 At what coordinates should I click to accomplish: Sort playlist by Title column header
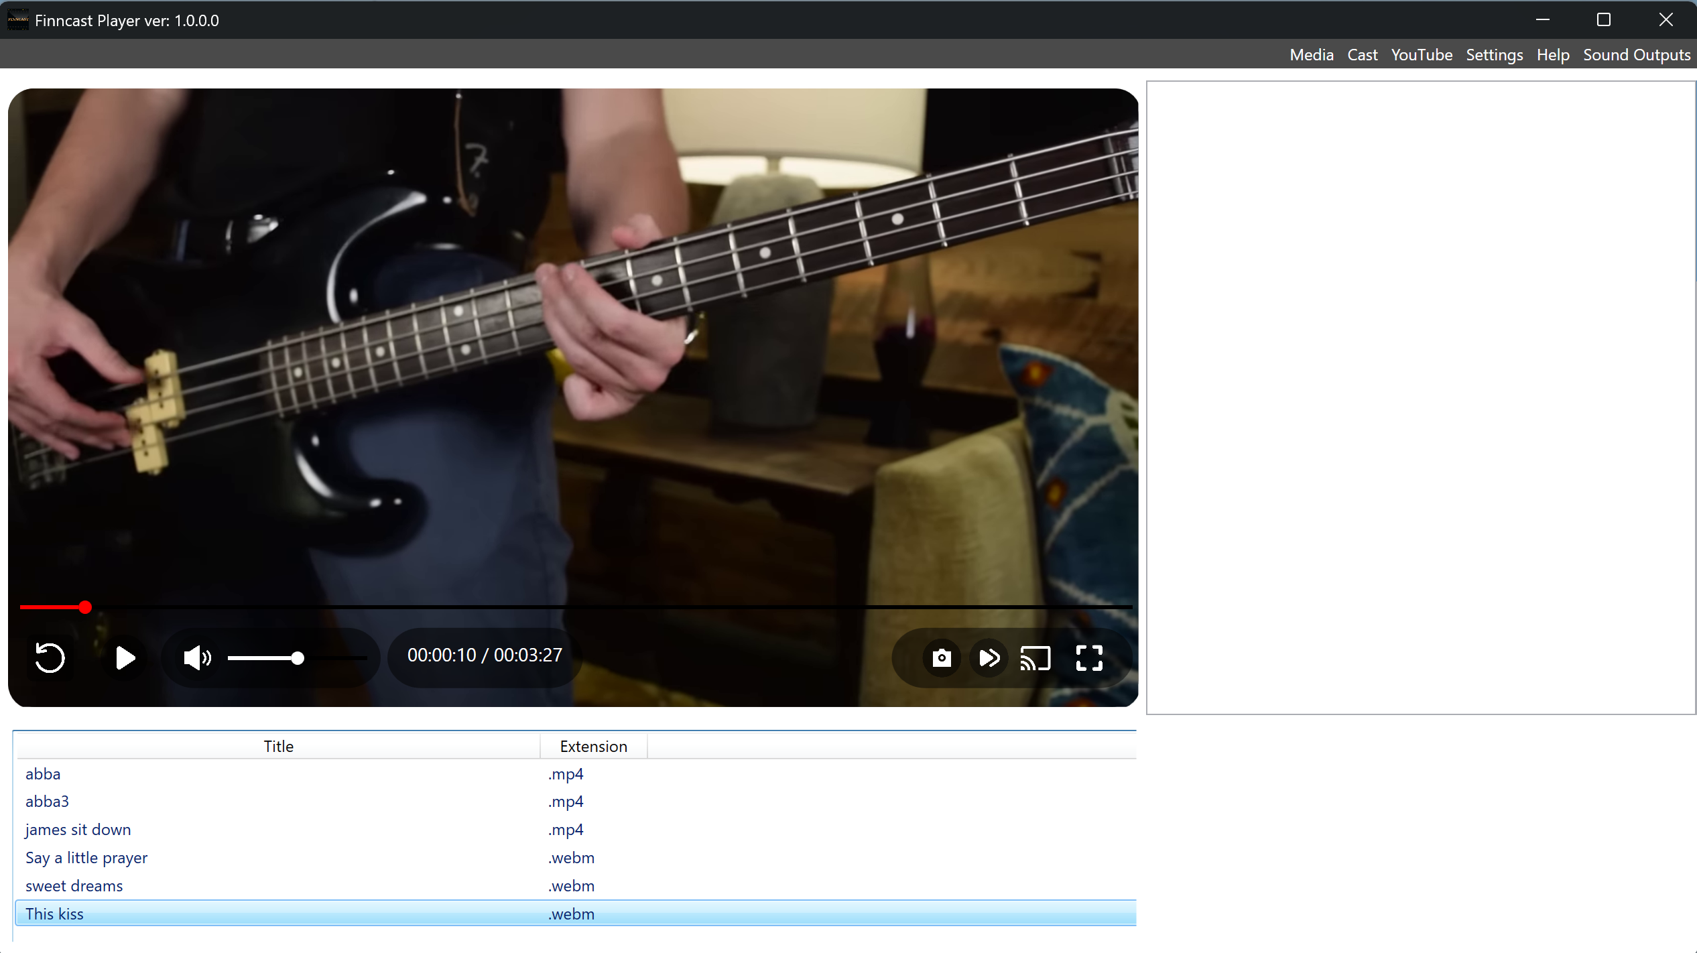[x=278, y=746]
